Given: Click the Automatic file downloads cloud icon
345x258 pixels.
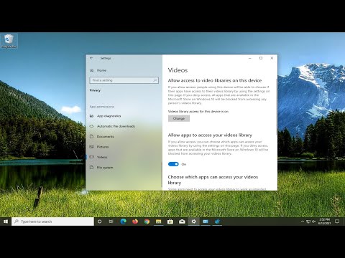Looking at the screenshot, I should (91, 126).
